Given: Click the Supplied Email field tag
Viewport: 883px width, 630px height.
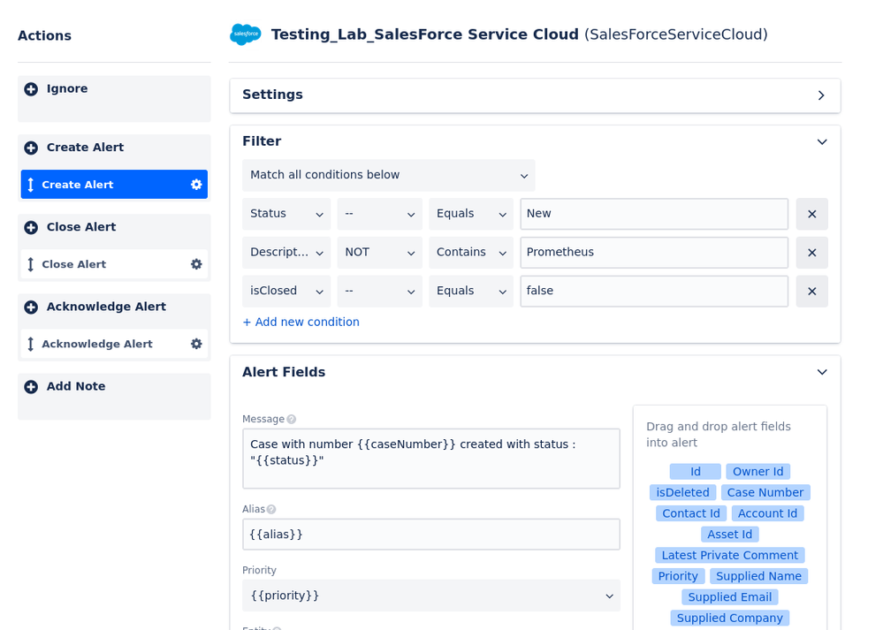Looking at the screenshot, I should pyautogui.click(x=730, y=597).
